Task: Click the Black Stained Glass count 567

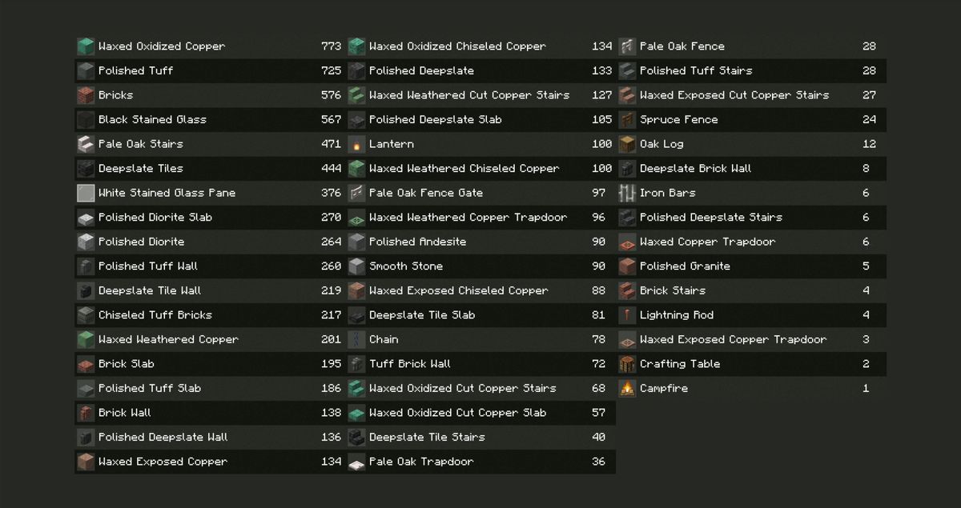Action: pyautogui.click(x=331, y=120)
